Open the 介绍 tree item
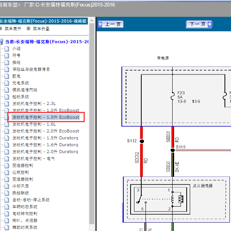This screenshot has width=231, height=231. [x=16, y=48]
